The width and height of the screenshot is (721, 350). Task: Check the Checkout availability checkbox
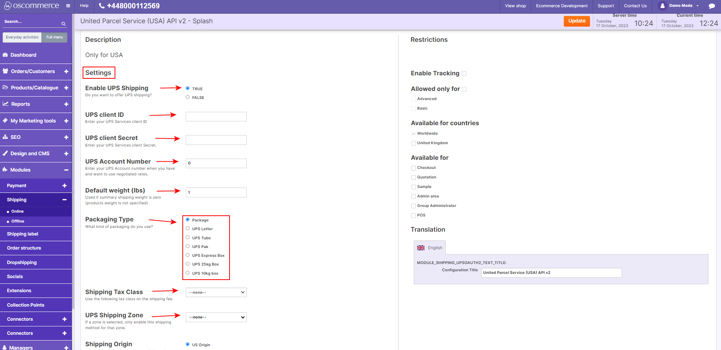413,168
